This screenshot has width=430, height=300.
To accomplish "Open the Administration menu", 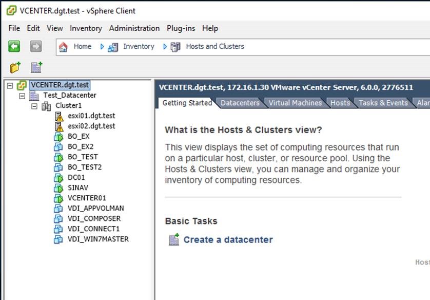I will tap(134, 28).
